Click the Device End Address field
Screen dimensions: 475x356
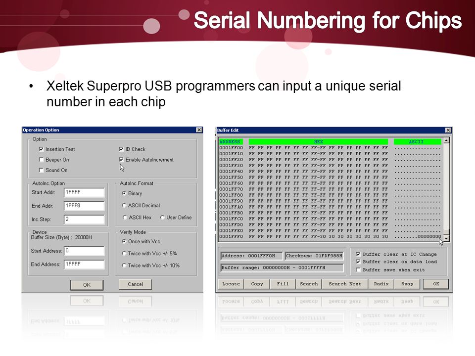click(84, 264)
